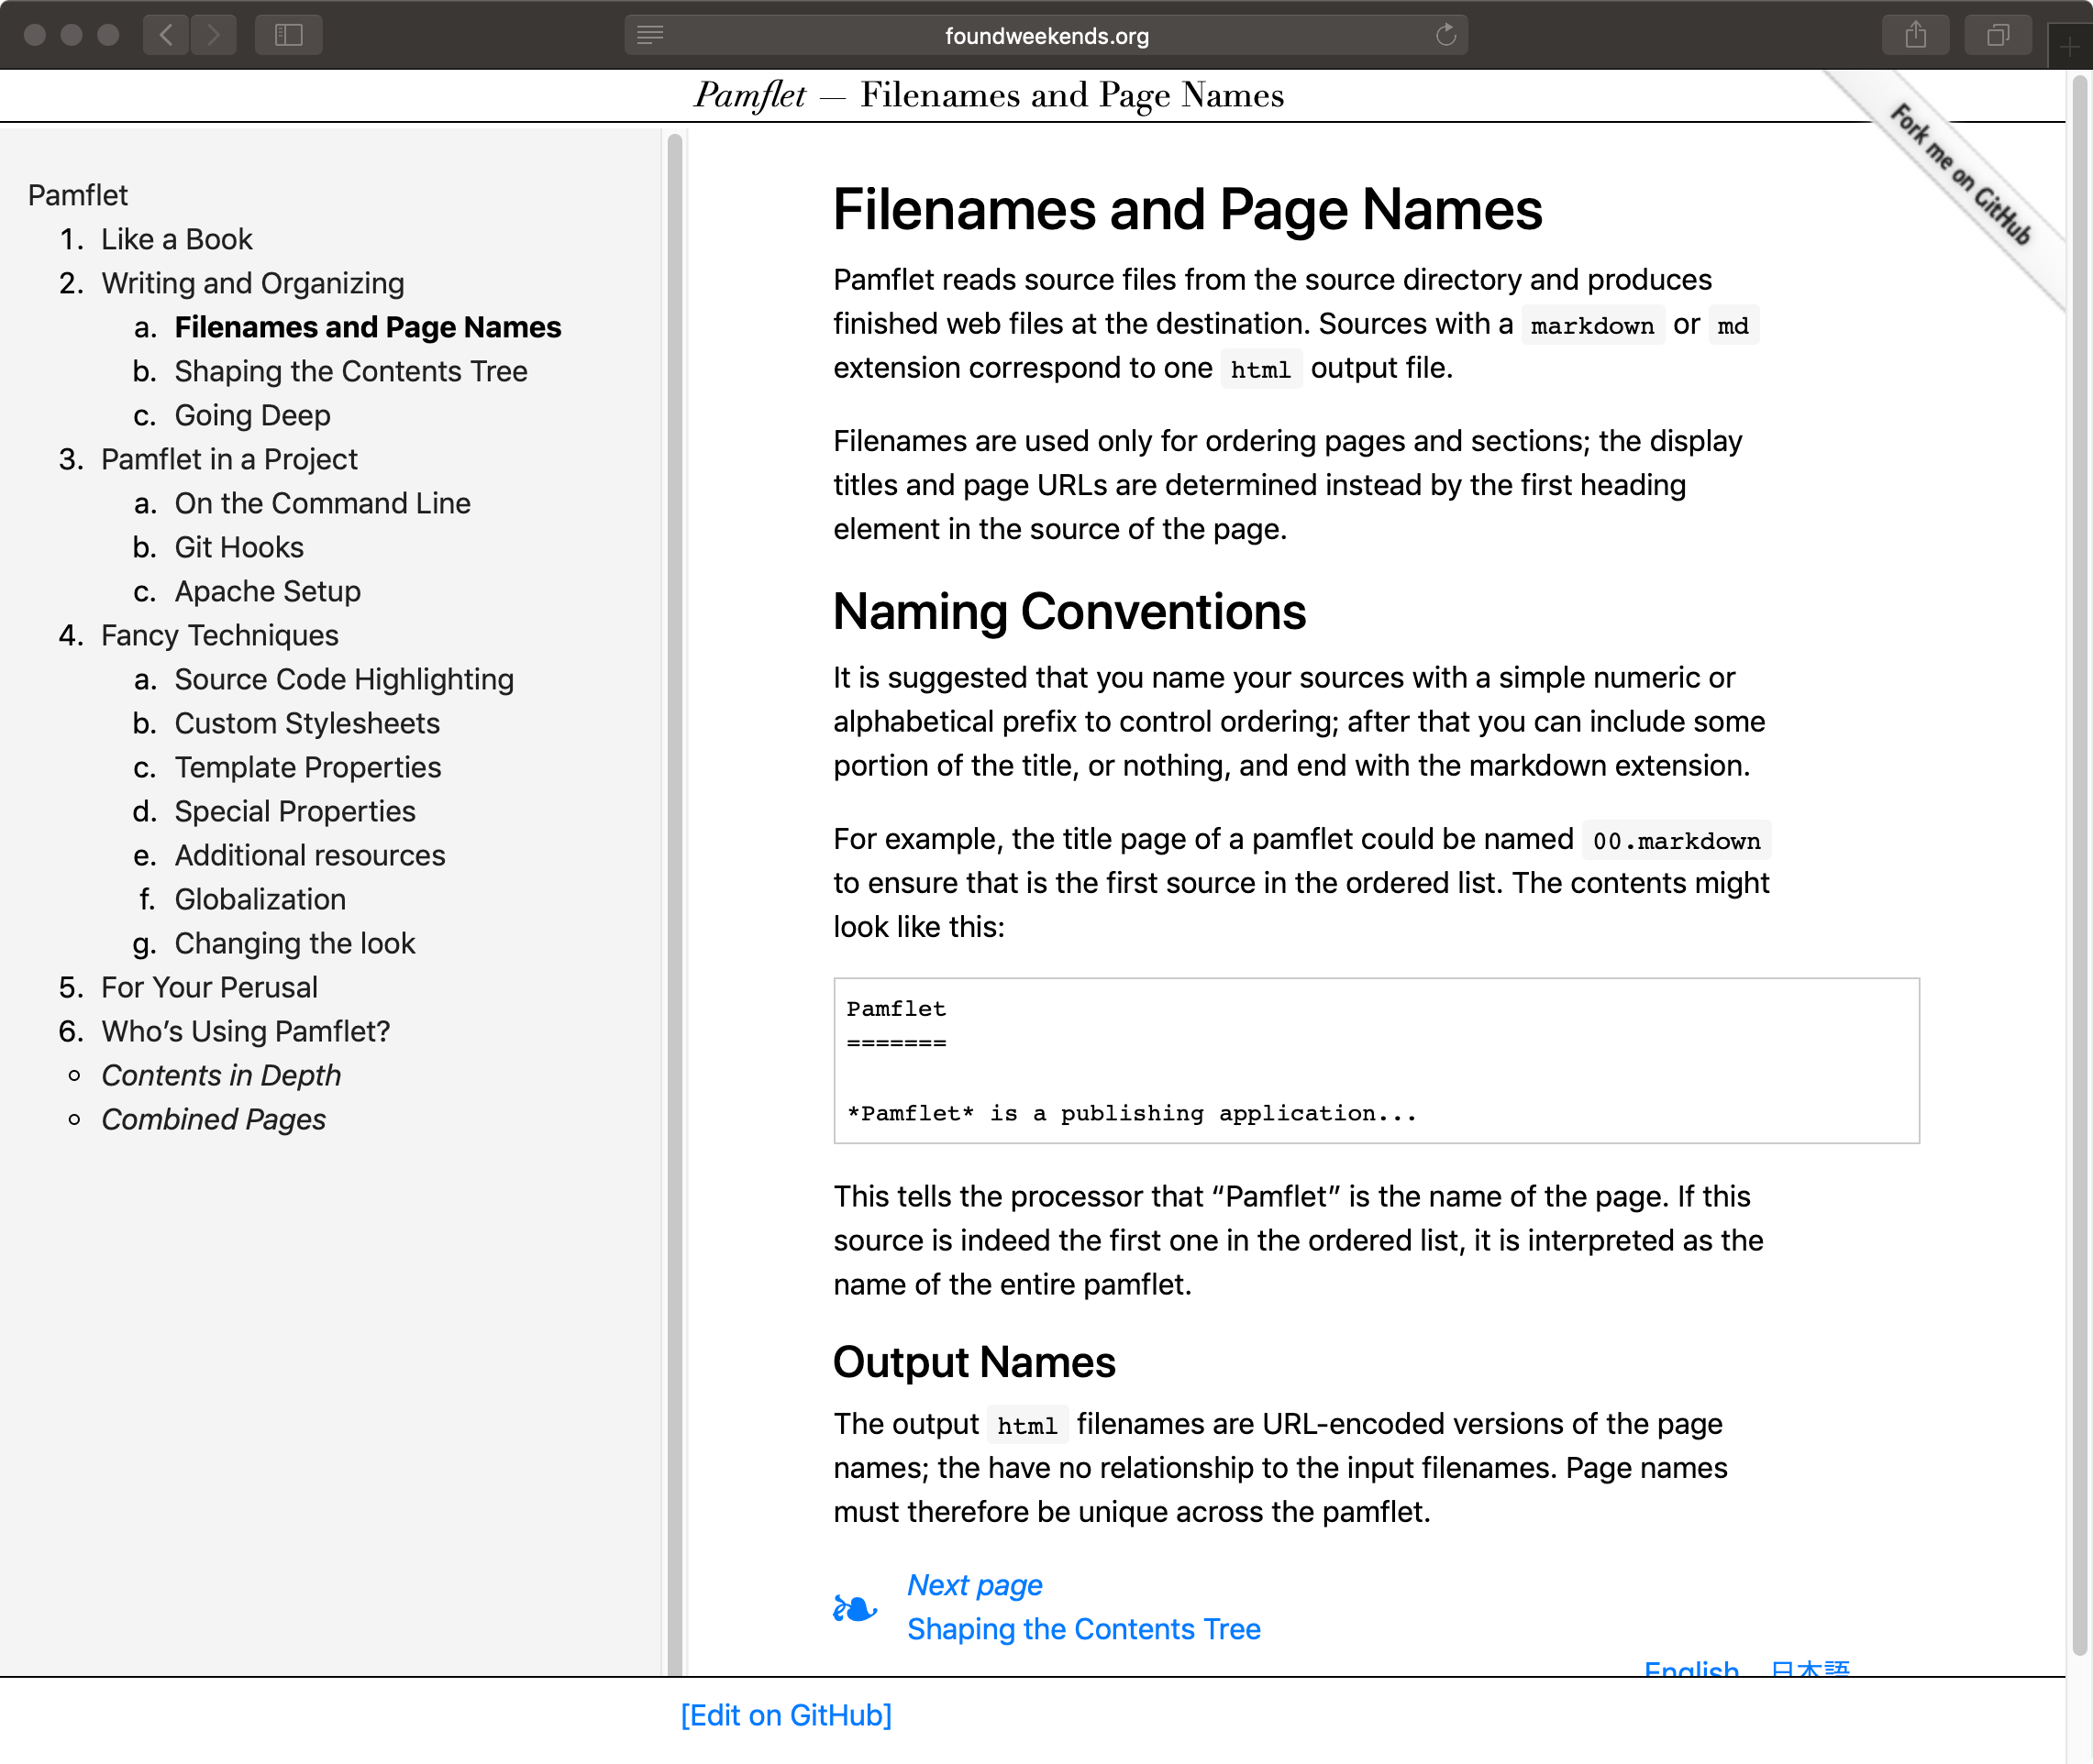Click the 00.markdown inline code

click(1677, 840)
